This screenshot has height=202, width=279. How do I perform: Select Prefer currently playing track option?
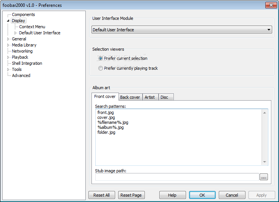[101, 68]
